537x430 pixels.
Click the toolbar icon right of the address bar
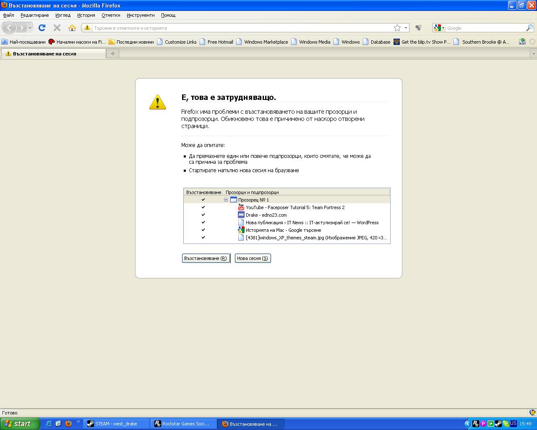tap(418, 28)
